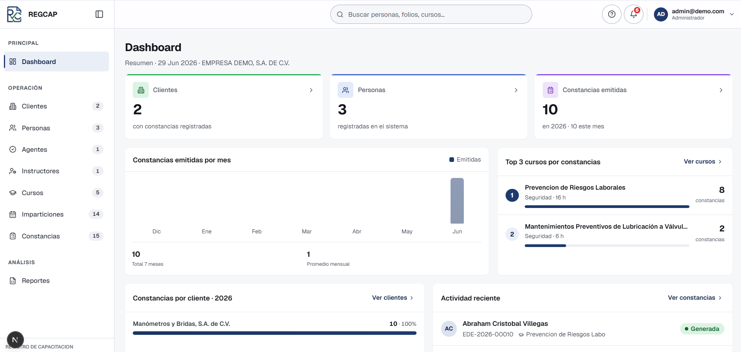This screenshot has width=741, height=352.
Task: Click the Prevencion de Riesgos Laborales progress bar
Action: (607, 207)
